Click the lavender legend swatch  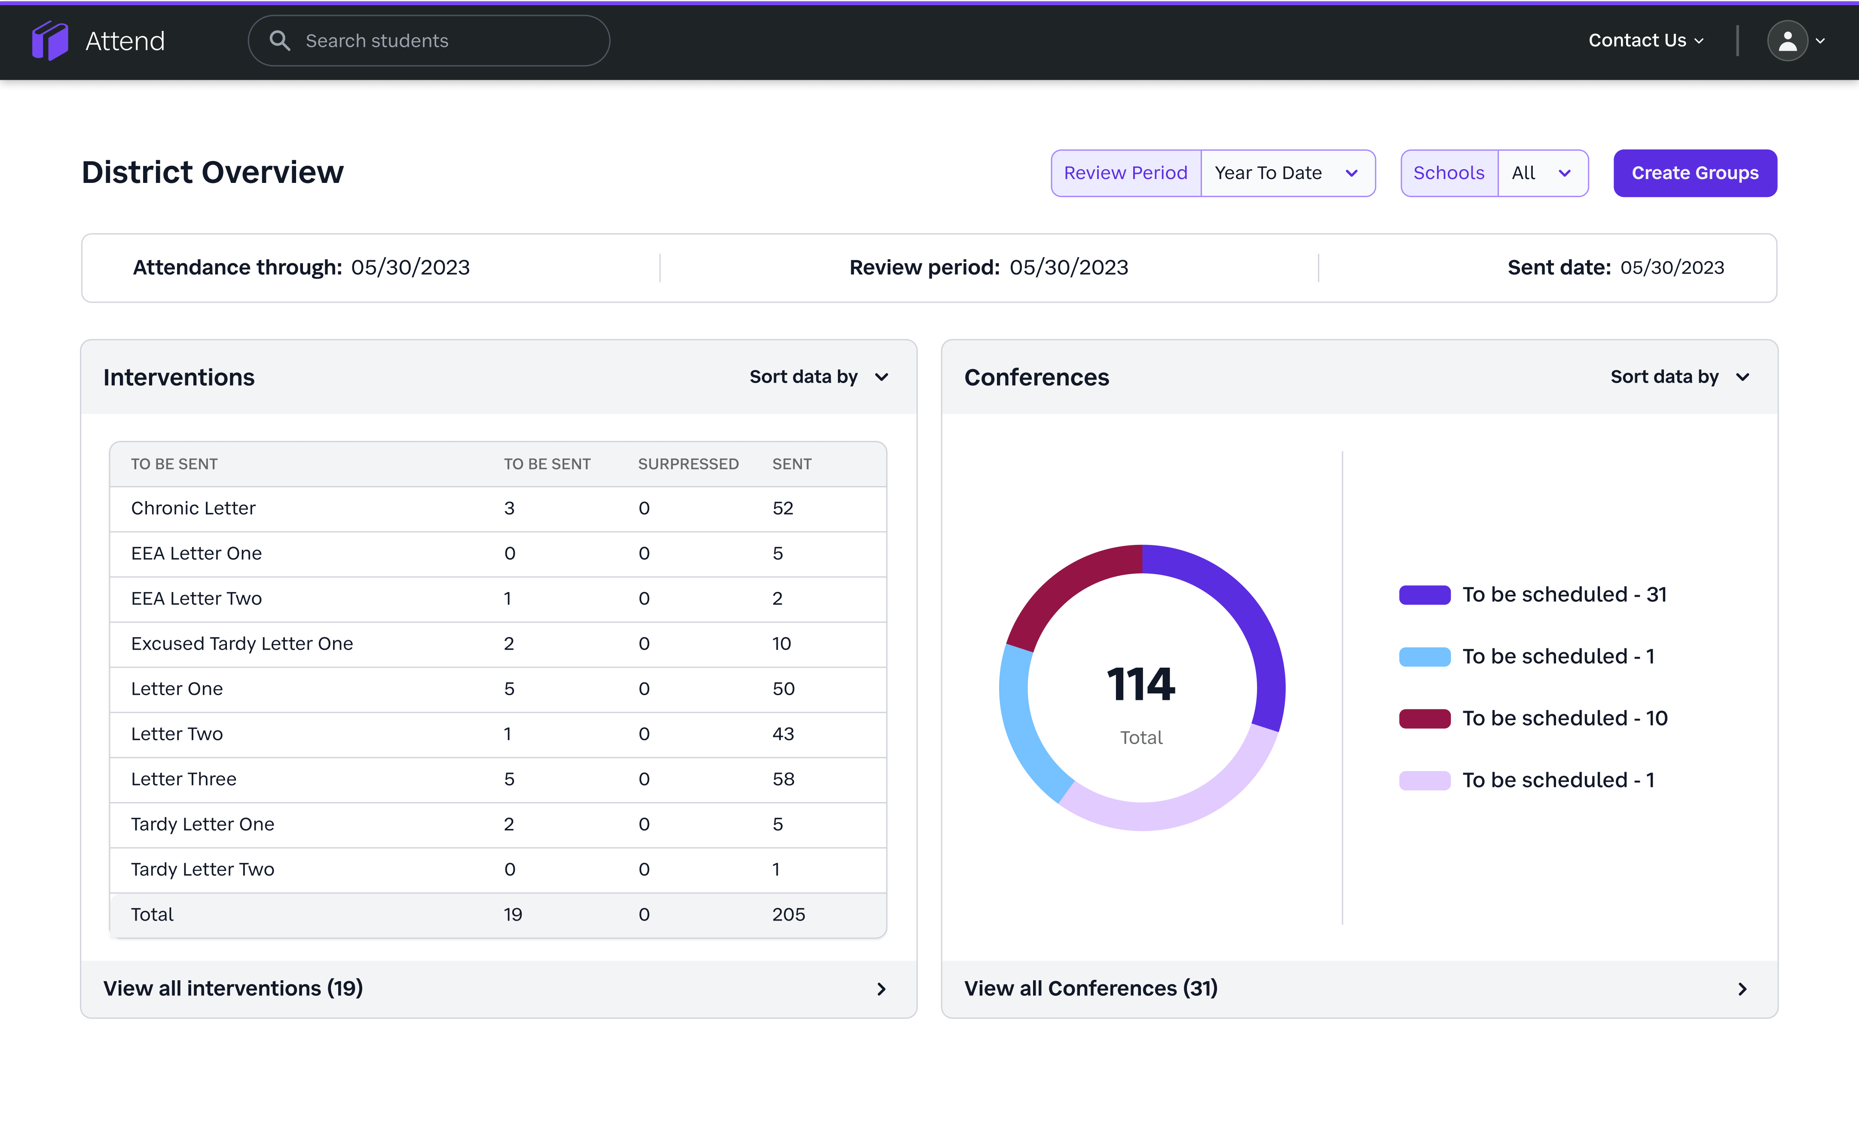[1425, 780]
